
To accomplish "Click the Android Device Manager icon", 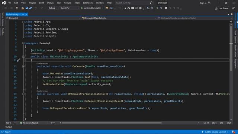I will (x=112, y=8).
